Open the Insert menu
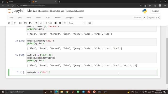Viewport: 168px width, 94px height. pos(39,17)
